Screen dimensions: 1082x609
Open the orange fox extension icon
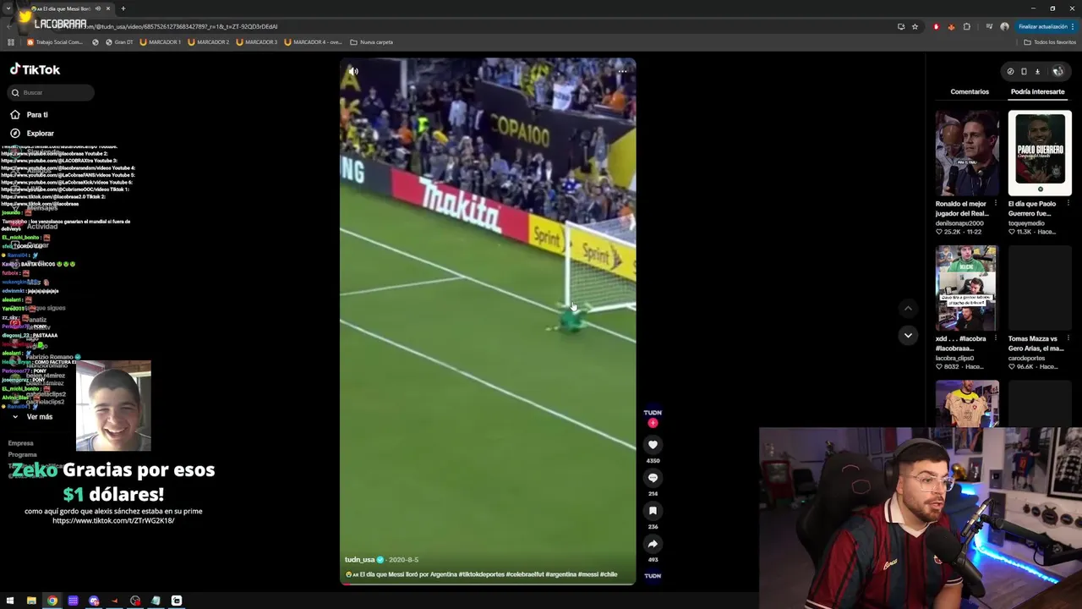pos(951,26)
